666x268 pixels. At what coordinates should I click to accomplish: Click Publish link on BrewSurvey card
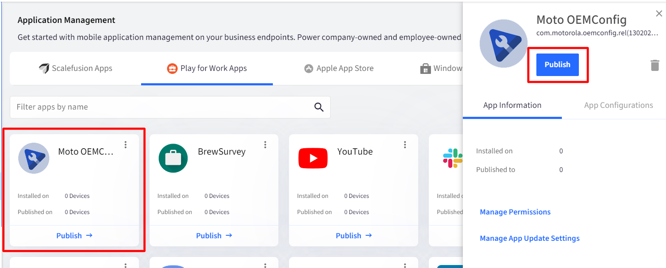pos(214,236)
